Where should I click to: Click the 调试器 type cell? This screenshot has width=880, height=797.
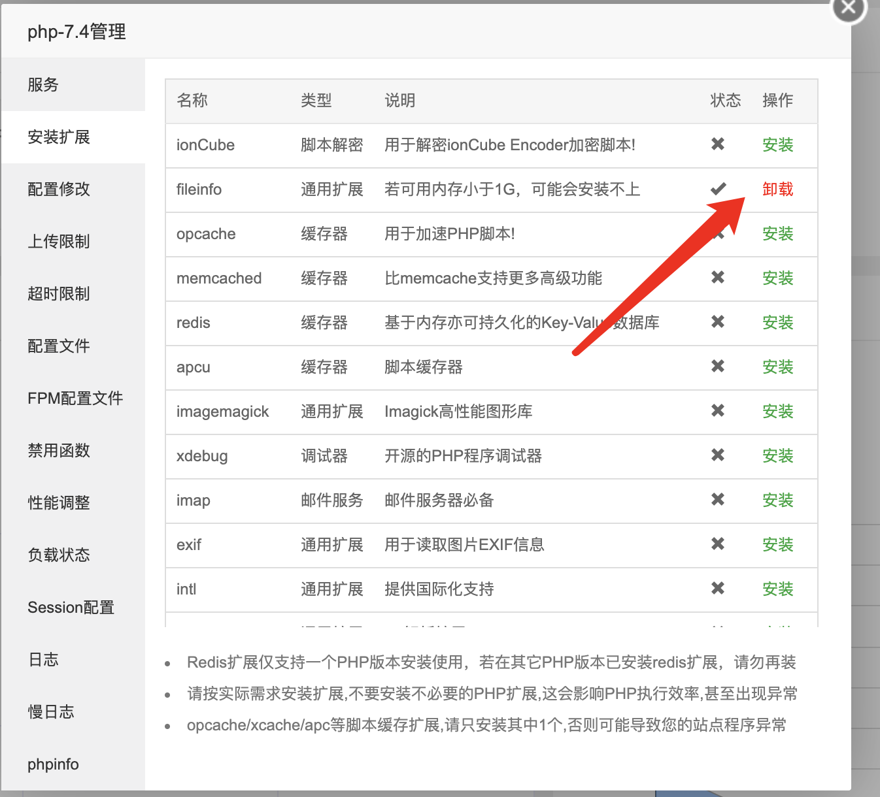click(x=324, y=456)
